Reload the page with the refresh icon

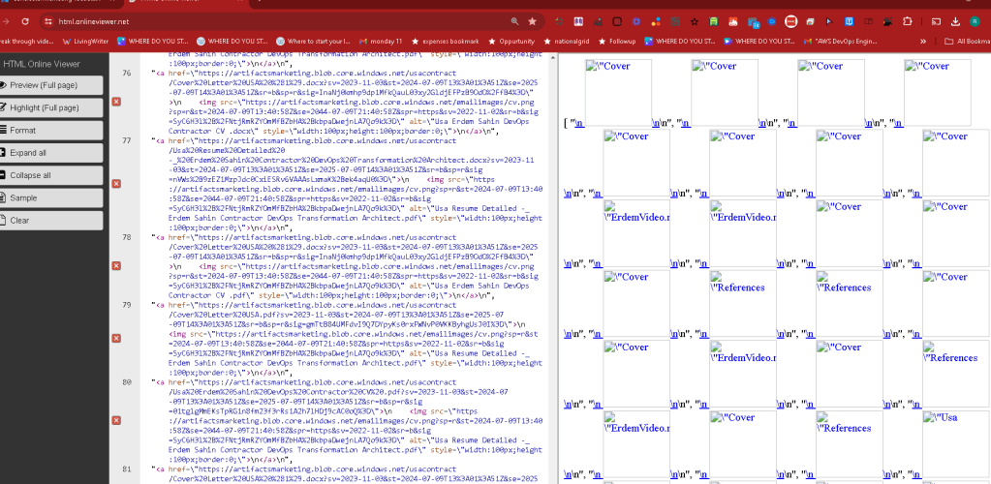coord(25,21)
